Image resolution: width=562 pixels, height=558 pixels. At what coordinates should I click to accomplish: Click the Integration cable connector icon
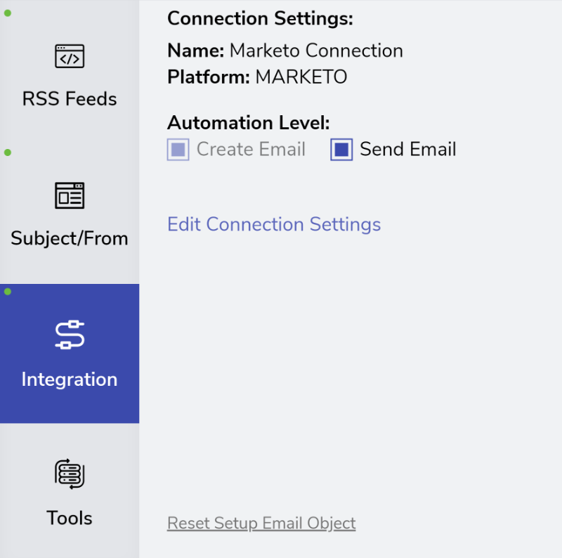[70, 335]
